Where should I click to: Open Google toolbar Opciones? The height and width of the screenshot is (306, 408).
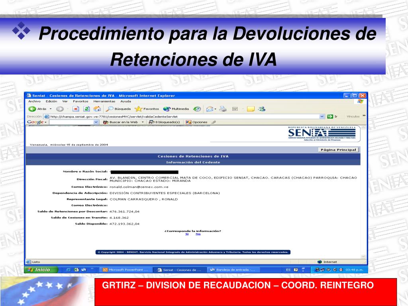point(196,122)
